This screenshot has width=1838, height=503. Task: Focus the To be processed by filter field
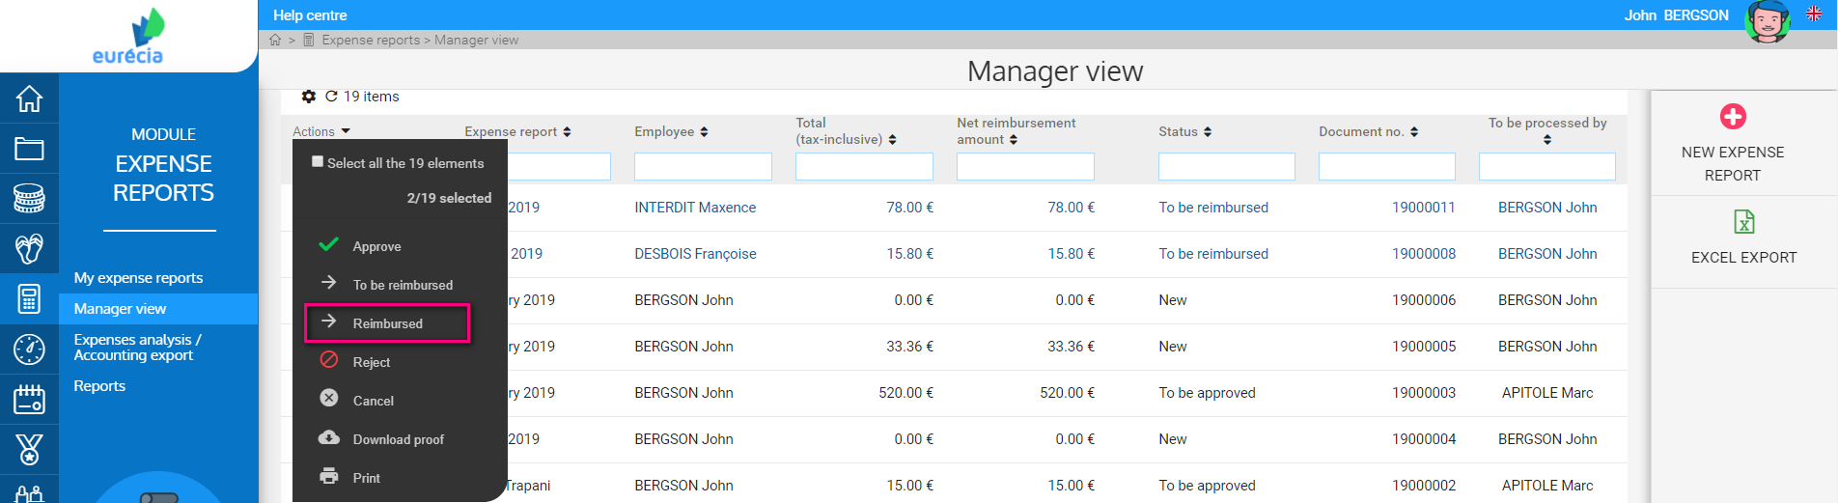tap(1546, 167)
